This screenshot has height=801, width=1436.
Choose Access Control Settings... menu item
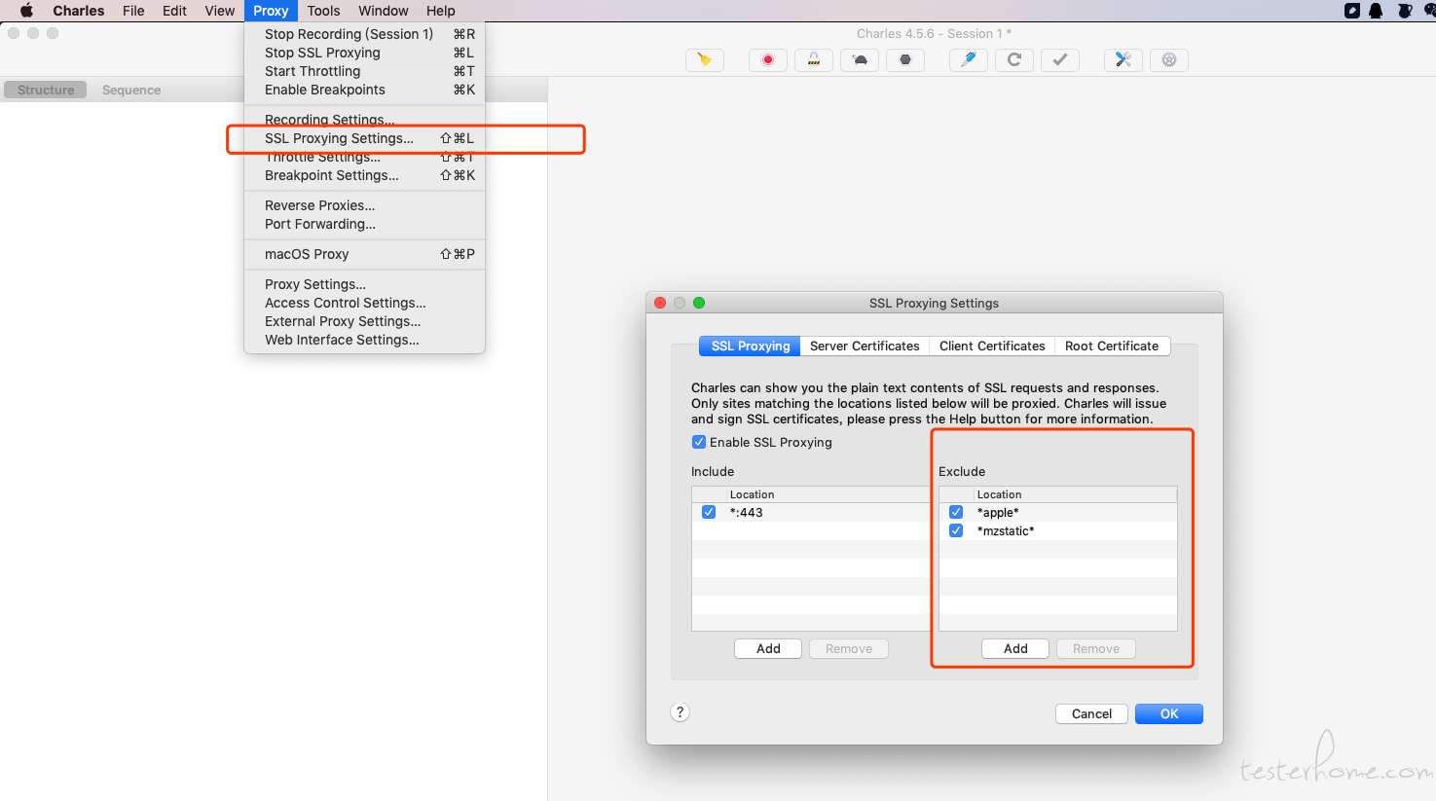coord(364,303)
